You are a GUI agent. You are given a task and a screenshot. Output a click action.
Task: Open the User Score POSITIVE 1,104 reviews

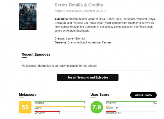pyautogui.click(x=131, y=103)
